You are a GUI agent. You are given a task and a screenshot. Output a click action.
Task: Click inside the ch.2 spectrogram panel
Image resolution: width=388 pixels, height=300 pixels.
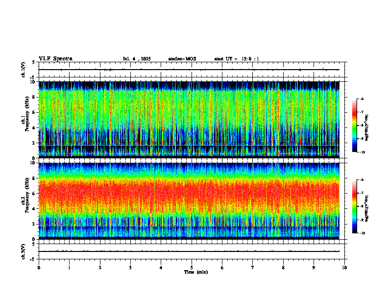point(189,201)
